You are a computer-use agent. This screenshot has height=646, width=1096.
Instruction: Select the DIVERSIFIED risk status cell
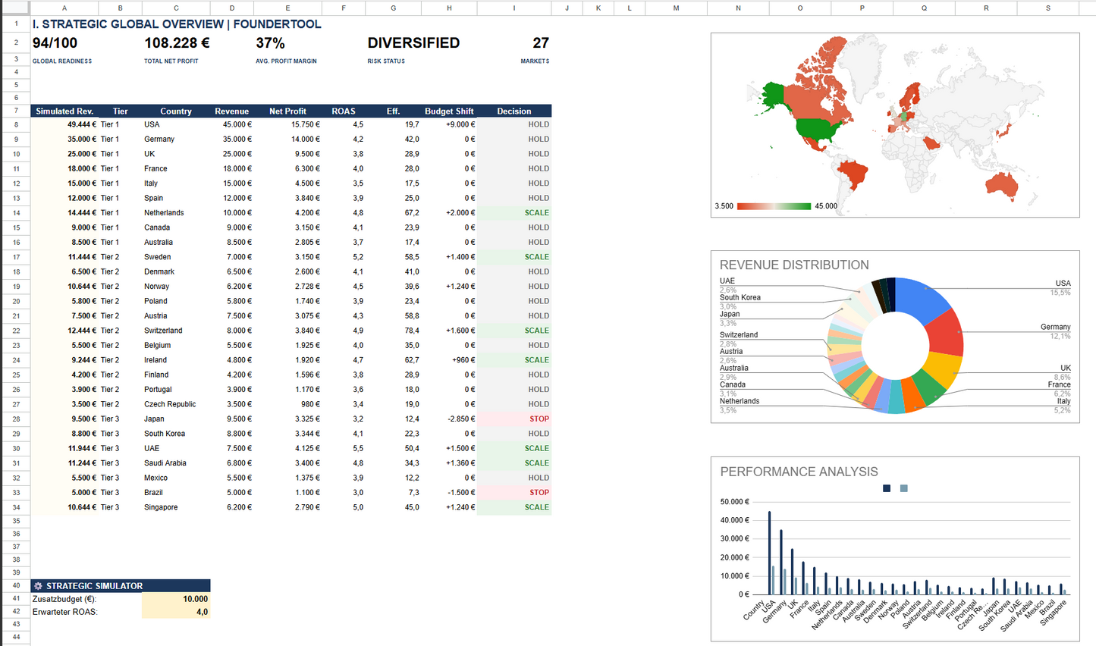413,43
